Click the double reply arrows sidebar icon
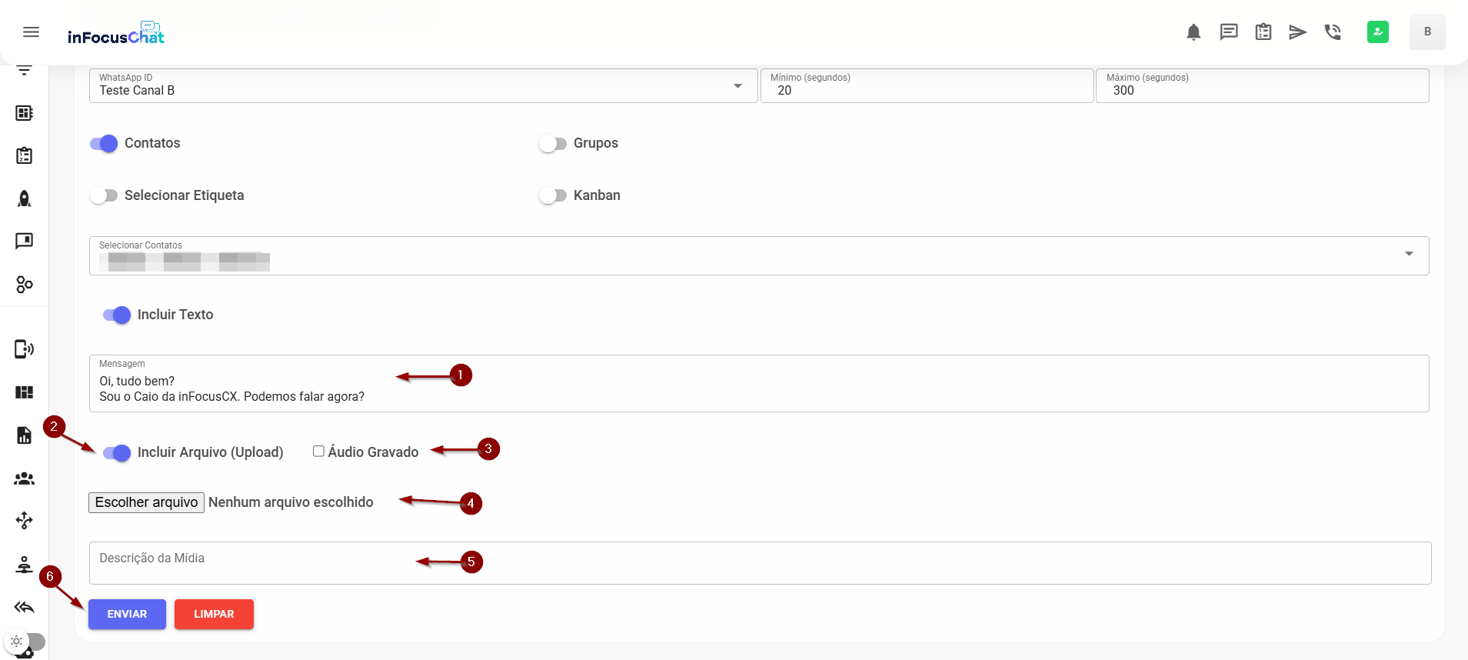The height and width of the screenshot is (660, 1468). point(25,608)
